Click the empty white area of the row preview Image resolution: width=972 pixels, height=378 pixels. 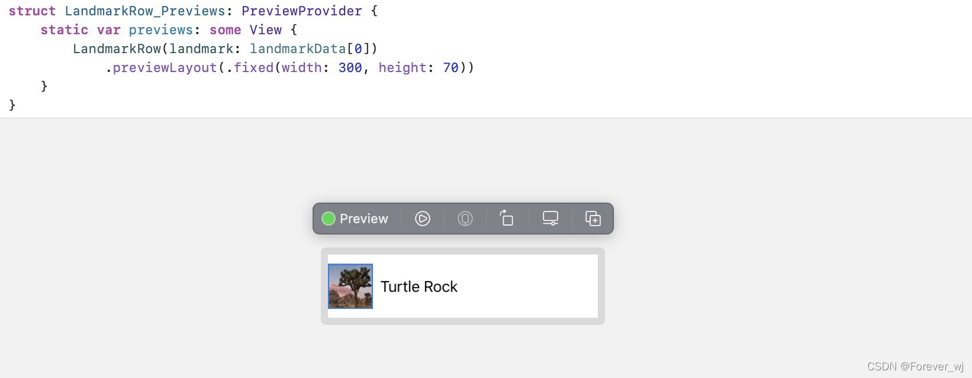click(x=527, y=286)
